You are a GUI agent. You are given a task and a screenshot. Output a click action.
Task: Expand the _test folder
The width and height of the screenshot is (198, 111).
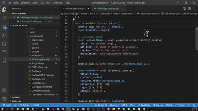31,28
